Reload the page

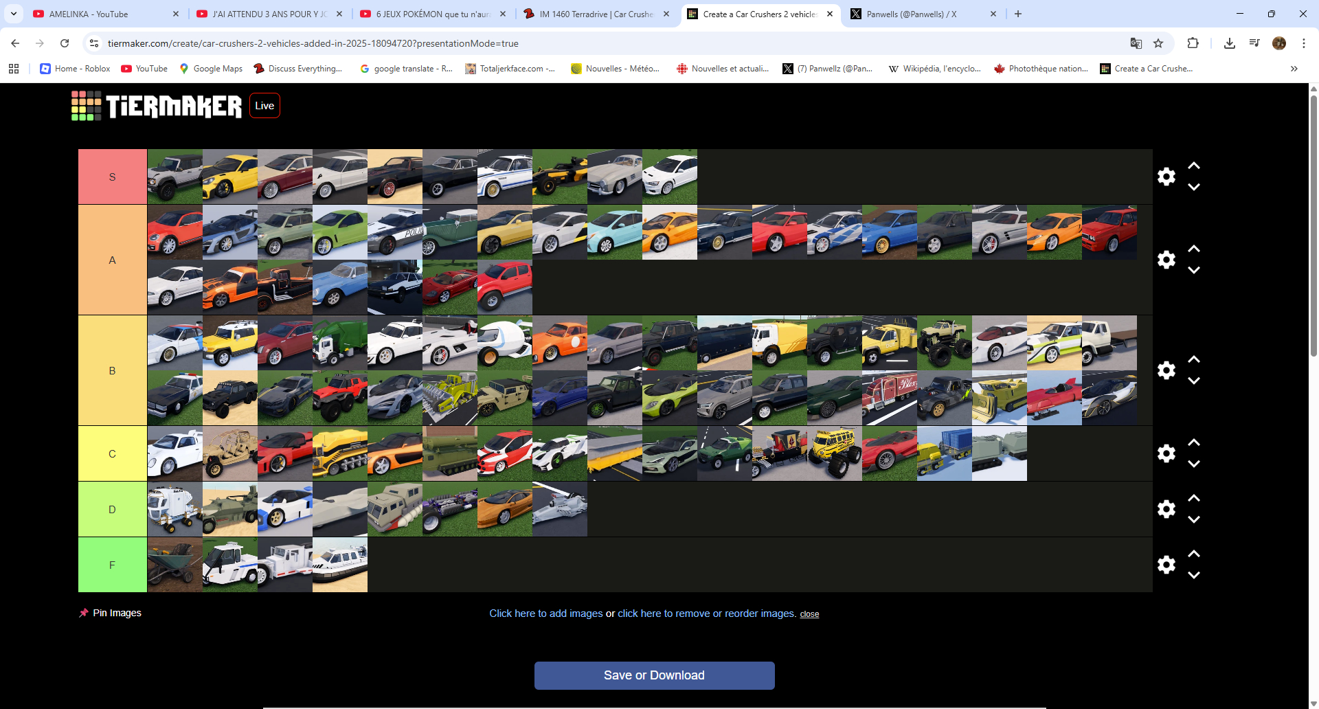tap(65, 43)
